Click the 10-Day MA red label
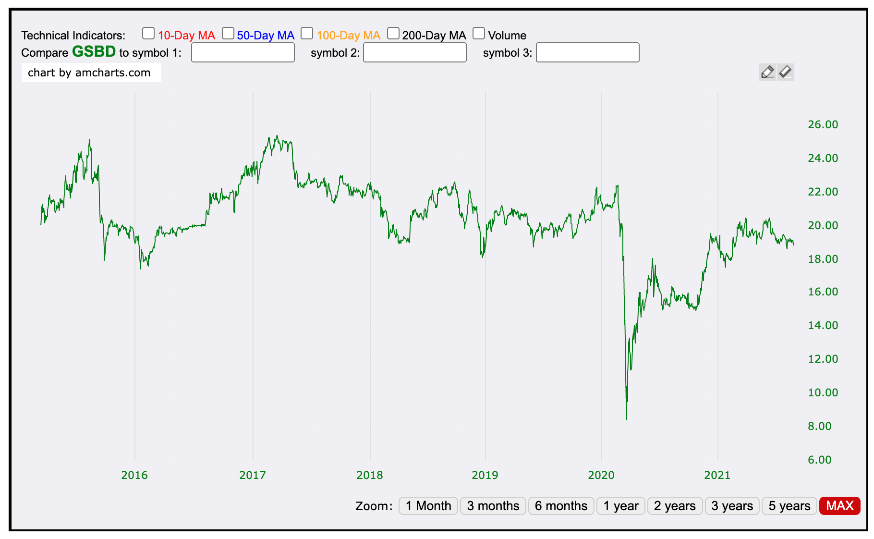 186,36
